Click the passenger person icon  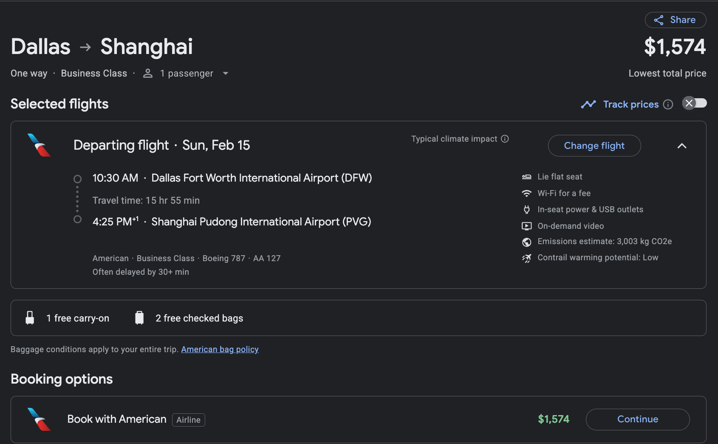tap(148, 73)
